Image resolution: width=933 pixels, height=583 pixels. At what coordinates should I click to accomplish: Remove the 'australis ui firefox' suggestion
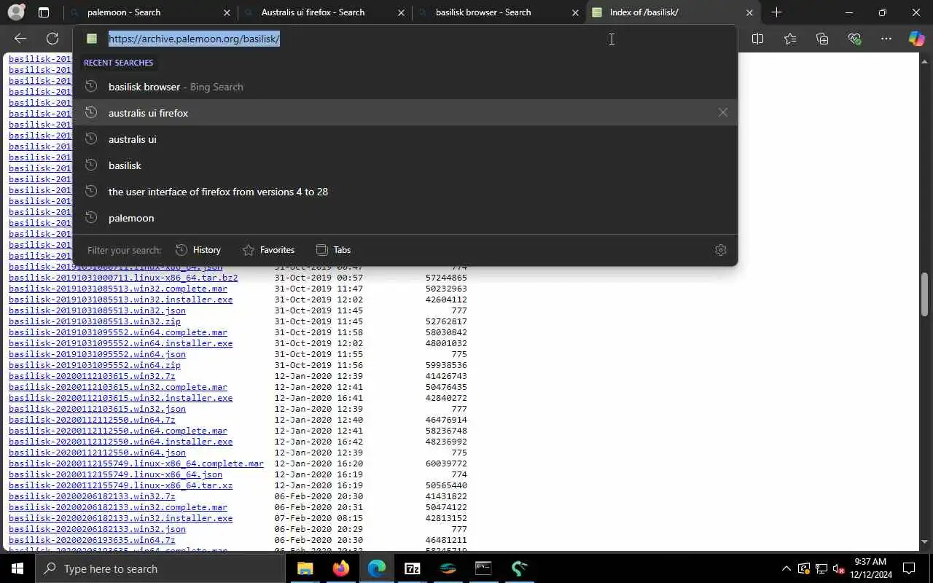click(722, 112)
